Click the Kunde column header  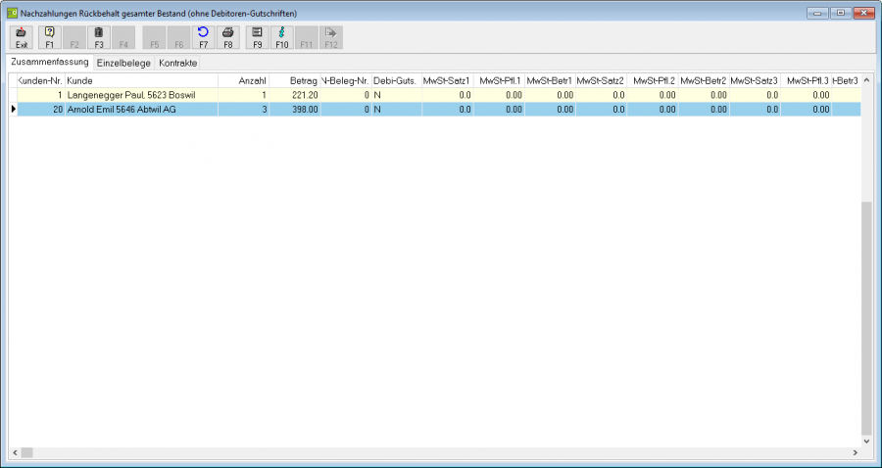click(141, 81)
